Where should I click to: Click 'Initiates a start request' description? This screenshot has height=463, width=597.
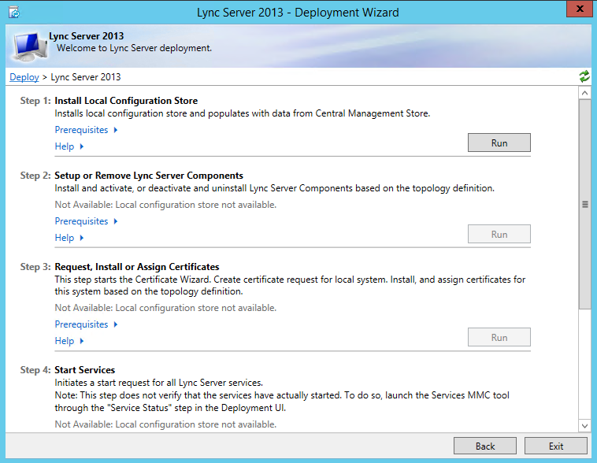pos(159,382)
